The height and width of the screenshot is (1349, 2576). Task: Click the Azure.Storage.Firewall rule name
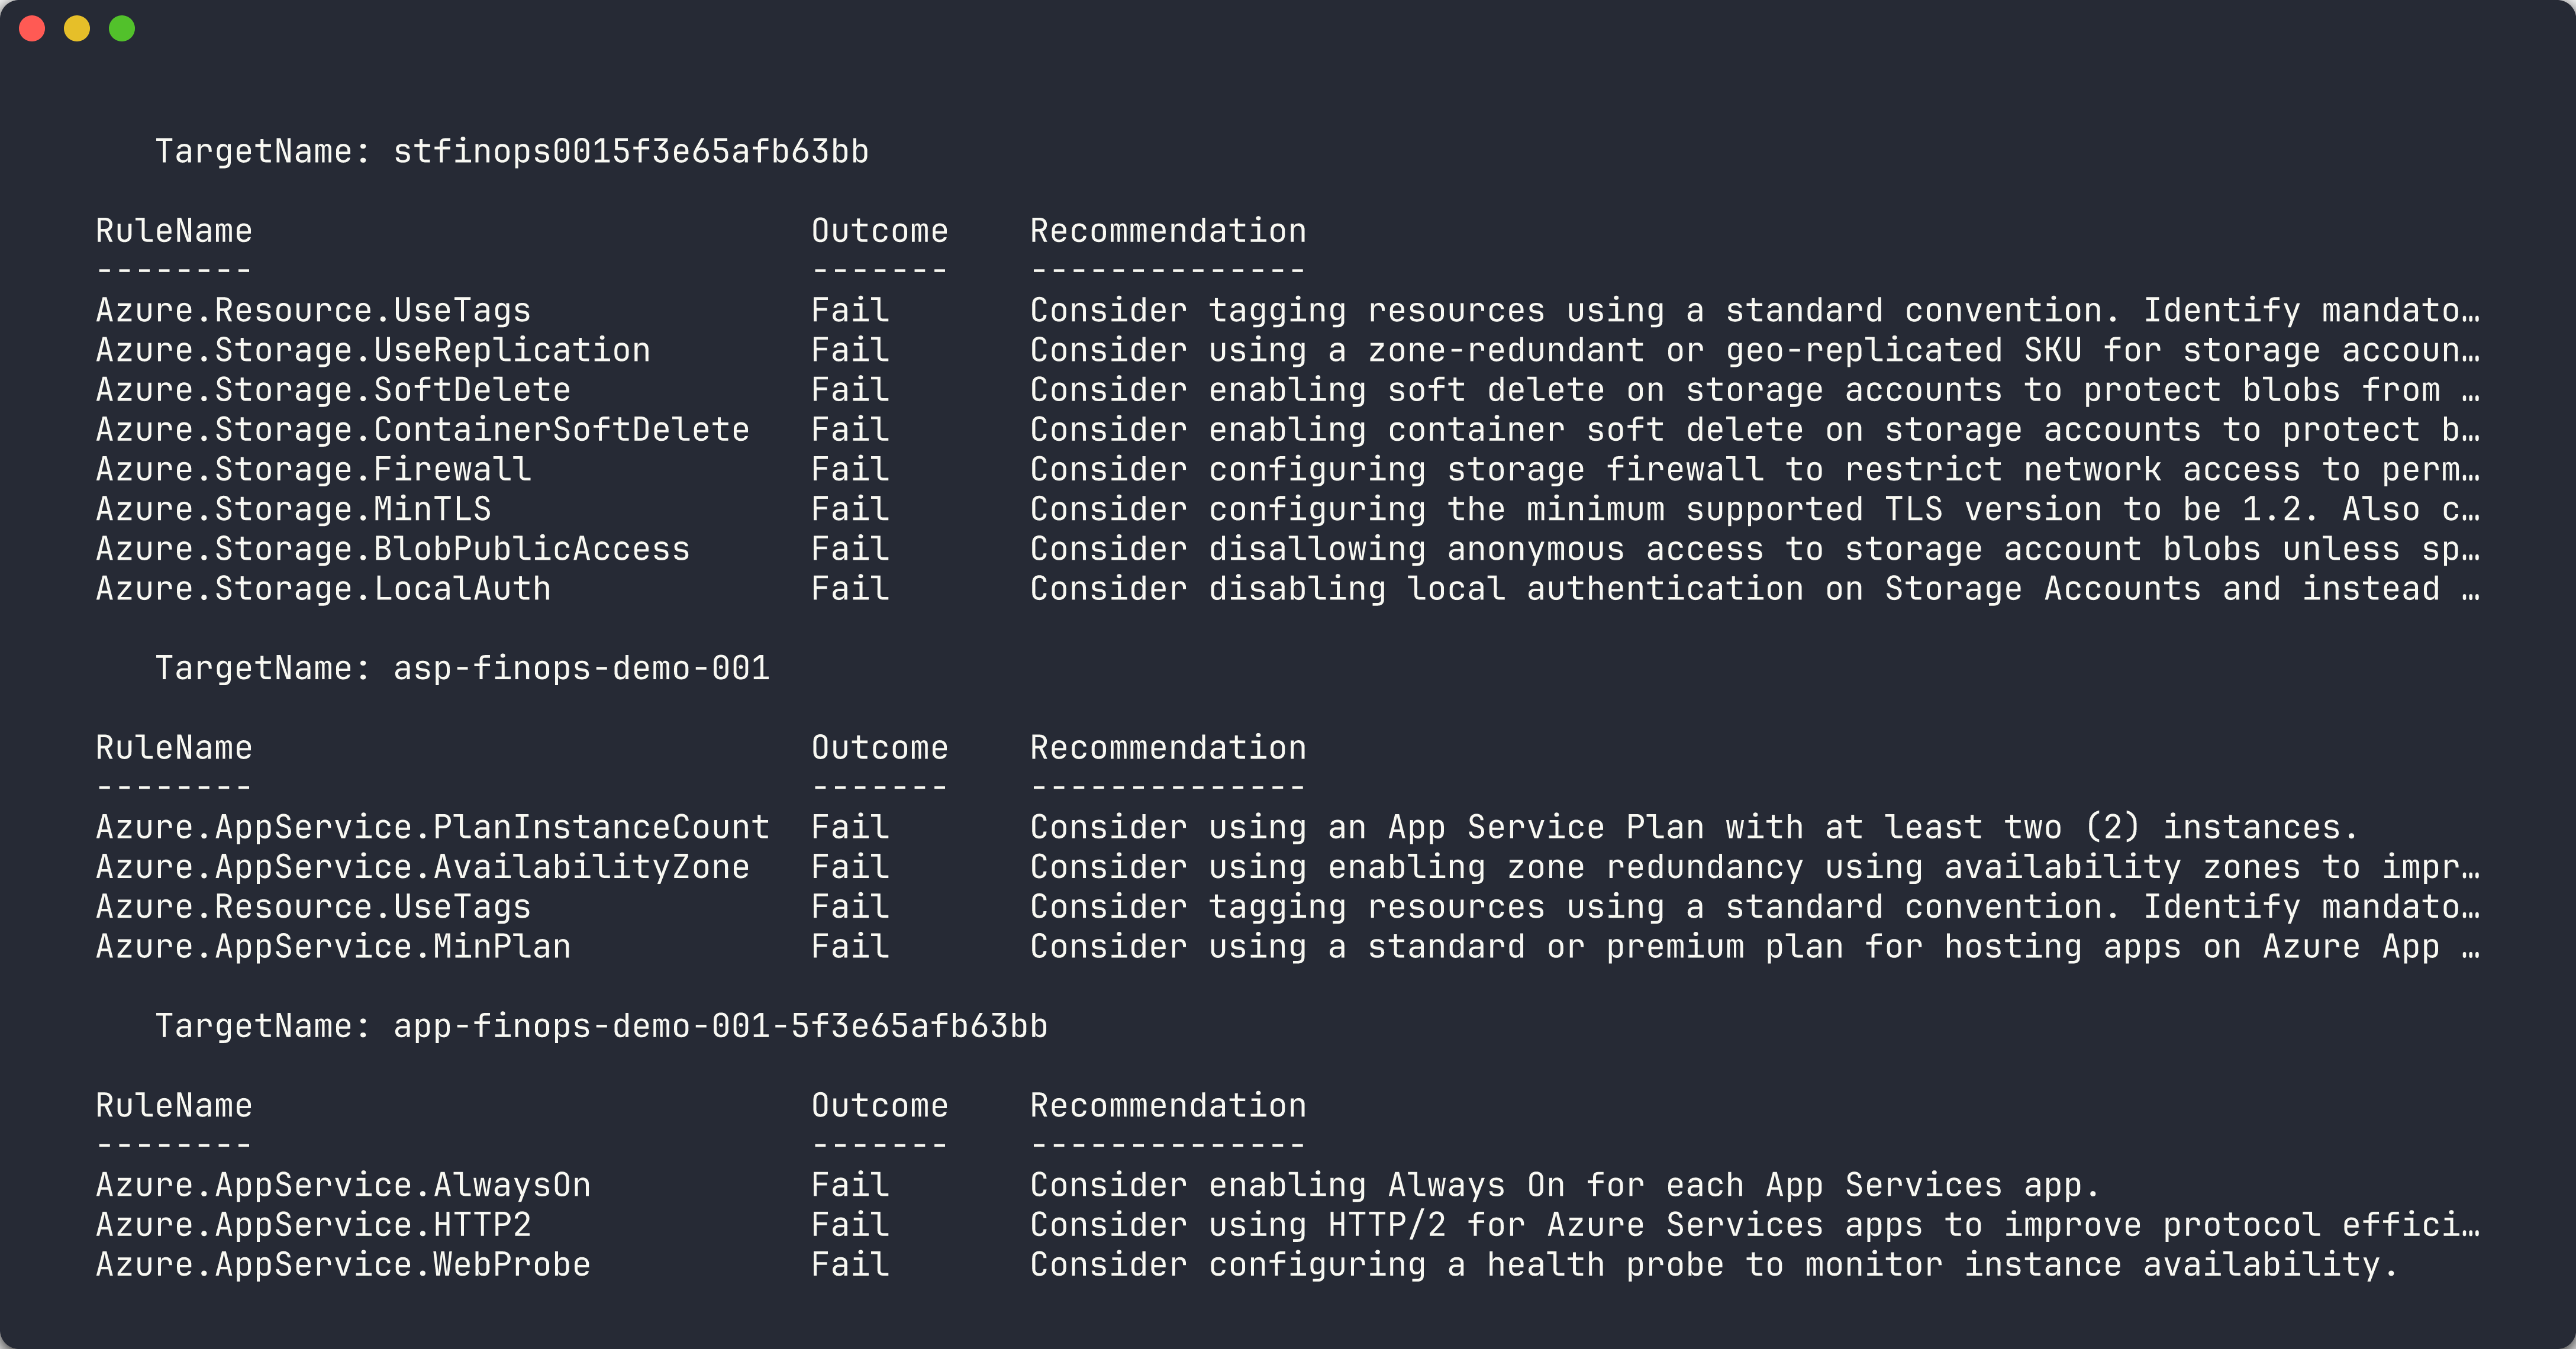coord(313,469)
